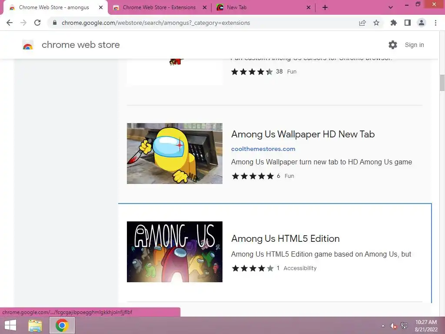
Task: Open the Chrome profile avatar
Action: pyautogui.click(x=422, y=23)
